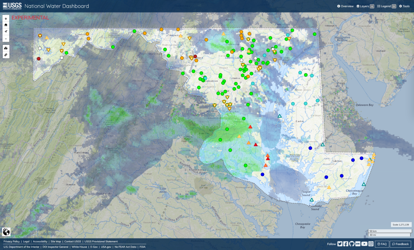Image resolution: width=414 pixels, height=250 pixels.
Task: Open the Overview menu in the top bar
Action: click(x=345, y=6)
